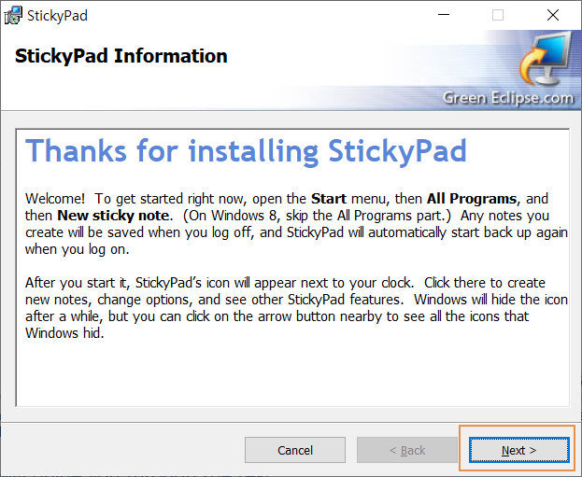Screen dimensions: 582x477
Task: Close the StickyPad installer window
Action: (x=553, y=15)
